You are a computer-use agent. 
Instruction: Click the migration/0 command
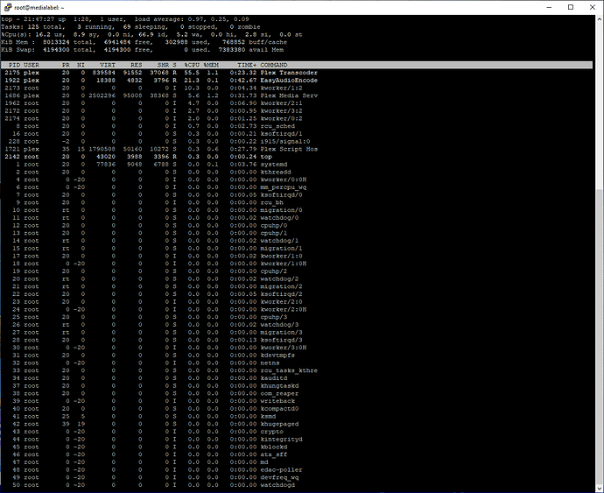(281, 210)
